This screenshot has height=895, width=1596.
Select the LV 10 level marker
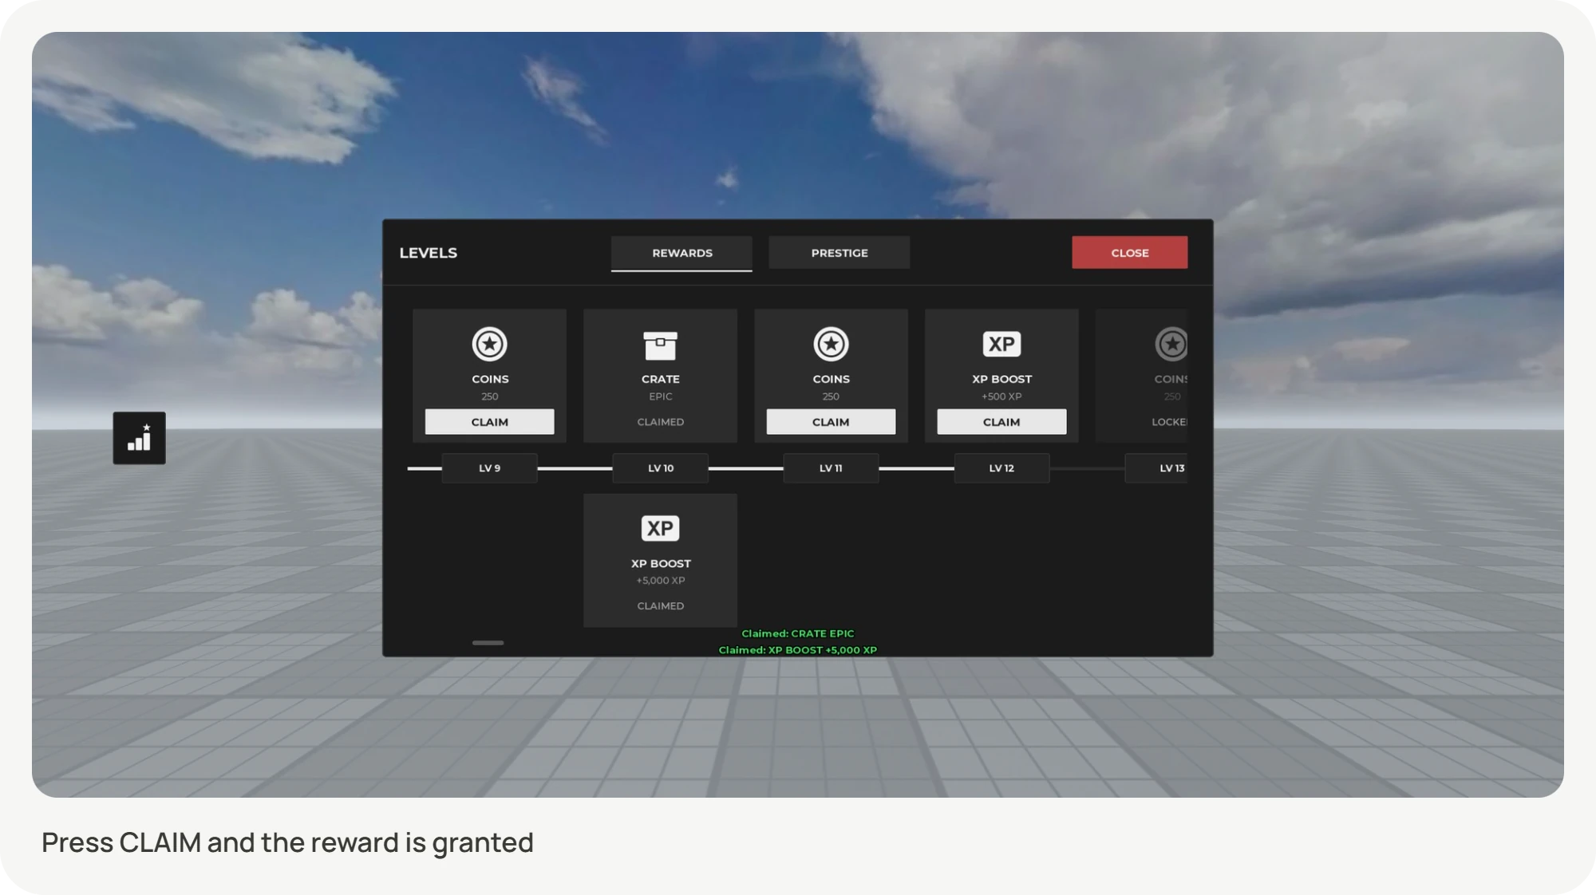click(x=660, y=468)
